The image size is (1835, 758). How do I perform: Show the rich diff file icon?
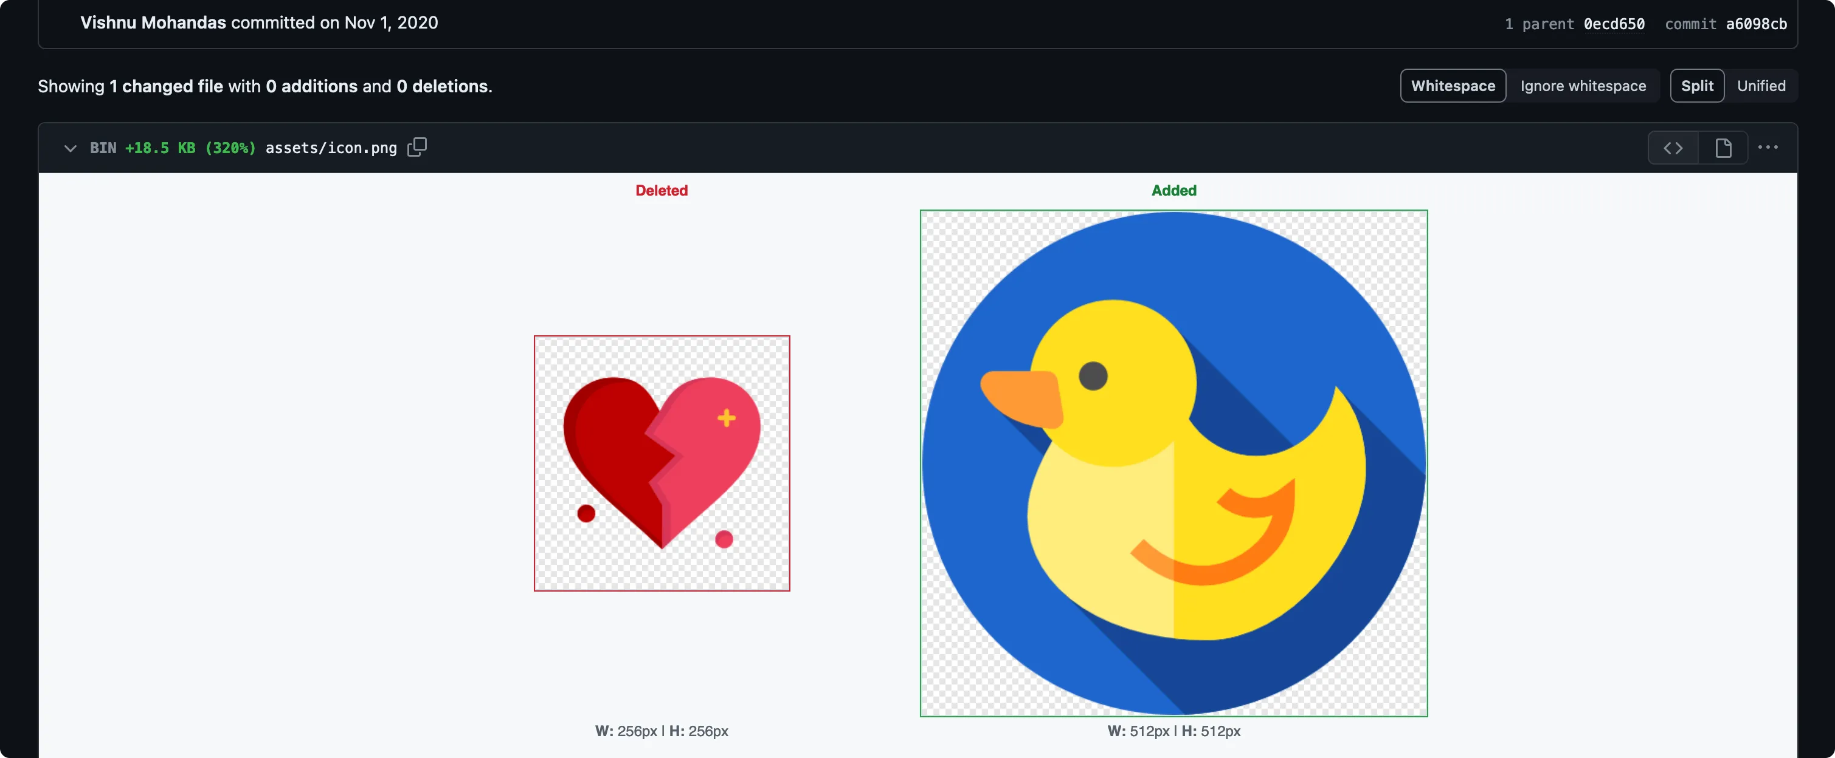click(1723, 148)
